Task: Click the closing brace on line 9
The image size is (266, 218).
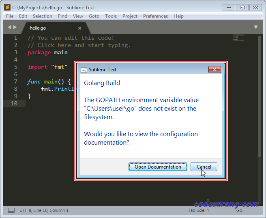Action: (29, 96)
